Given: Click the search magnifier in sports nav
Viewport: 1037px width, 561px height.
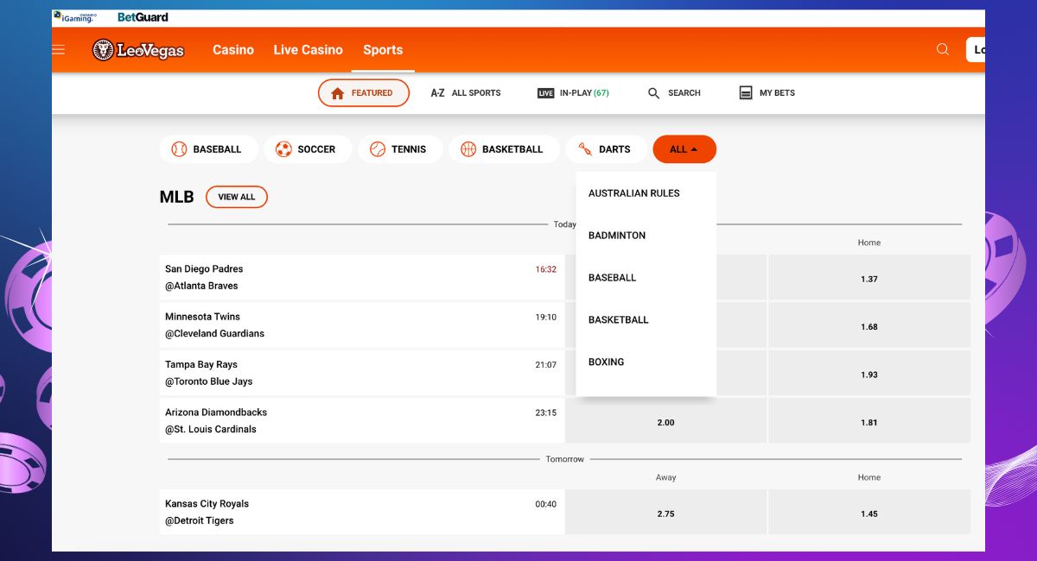Looking at the screenshot, I should pyautogui.click(x=653, y=93).
